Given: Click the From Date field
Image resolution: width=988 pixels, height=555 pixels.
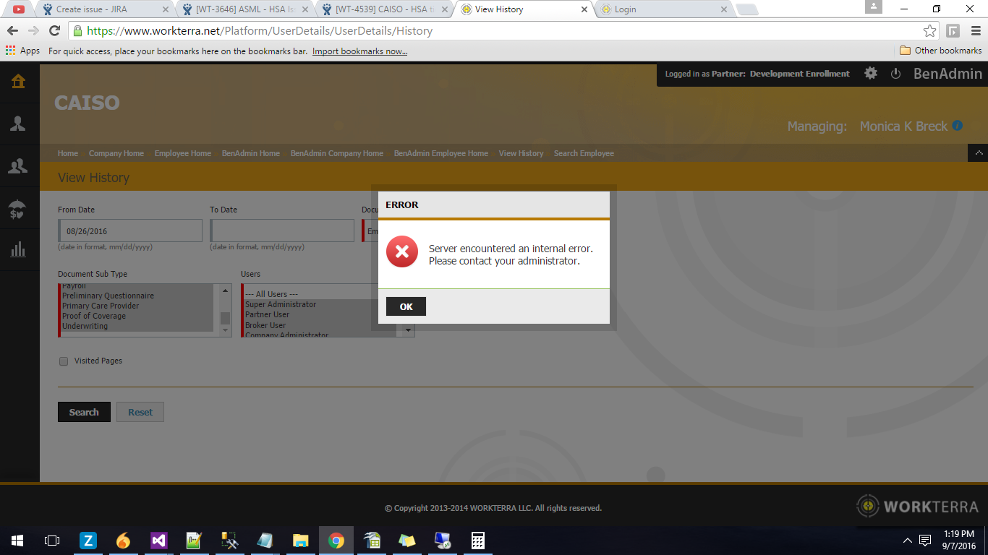Looking at the screenshot, I should point(130,231).
